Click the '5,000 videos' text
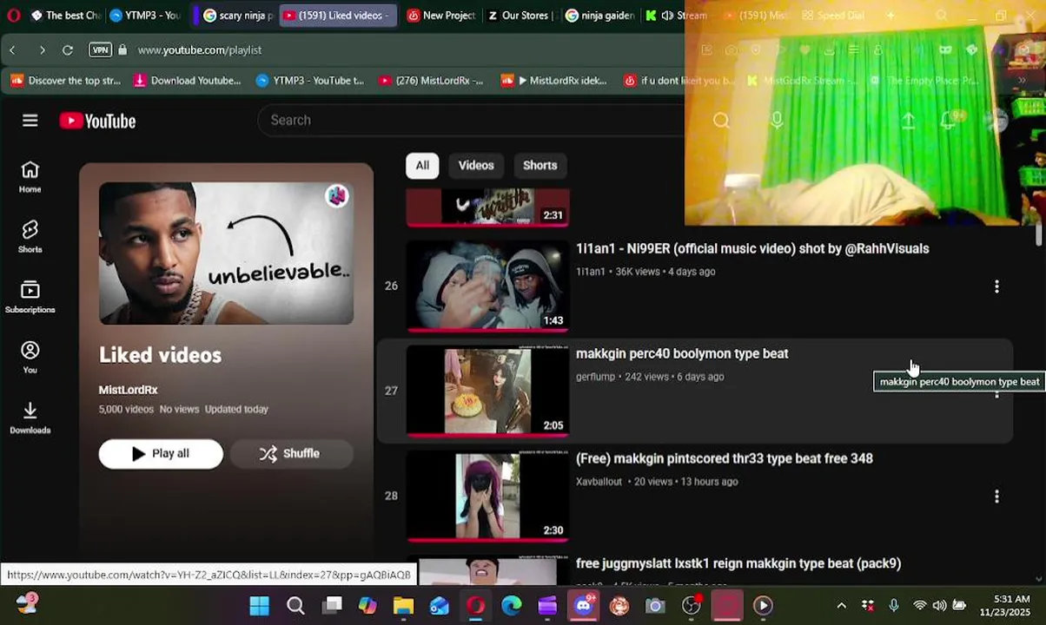1046x625 pixels. pyautogui.click(x=124, y=410)
